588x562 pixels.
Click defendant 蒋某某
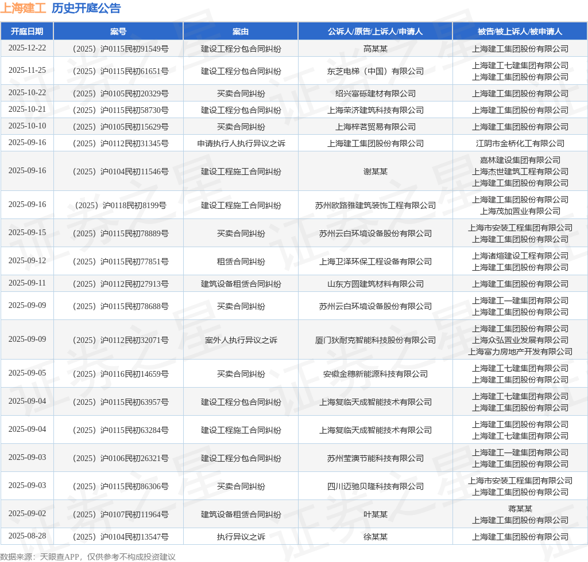pos(520,509)
